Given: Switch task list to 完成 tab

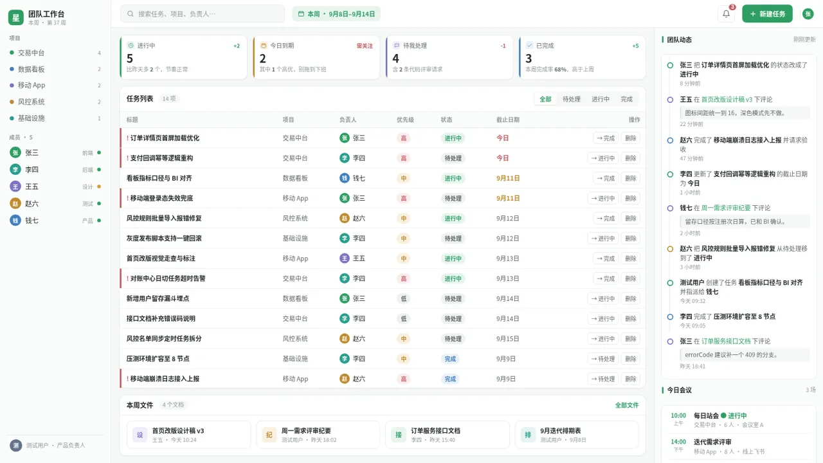Looking at the screenshot, I should pos(626,99).
